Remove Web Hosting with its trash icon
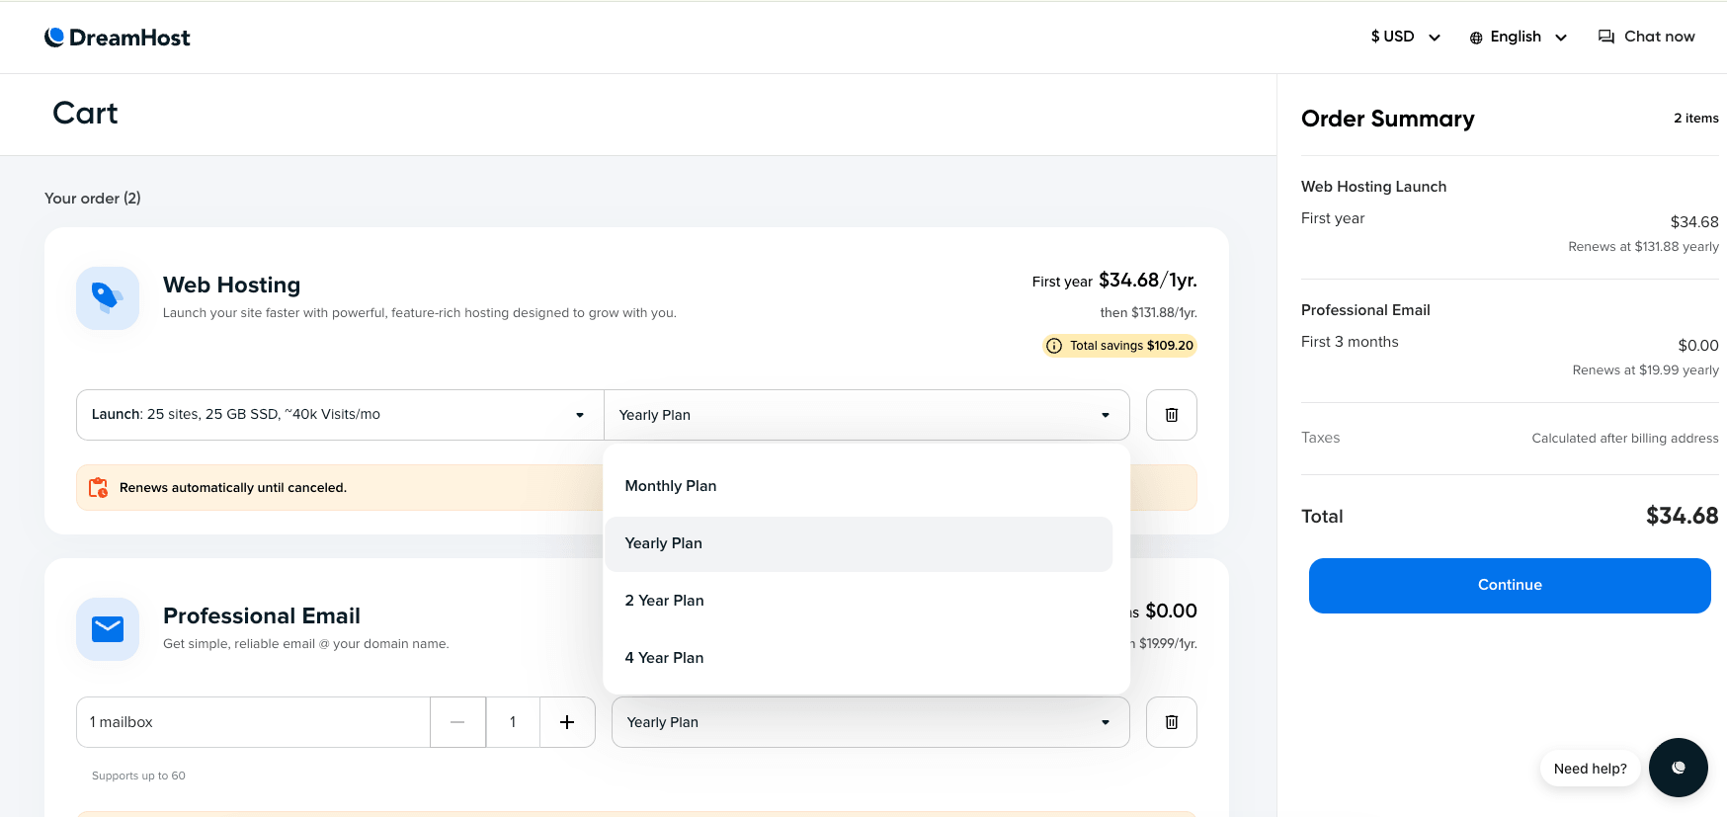Viewport: 1727px width, 817px height. [x=1172, y=415]
